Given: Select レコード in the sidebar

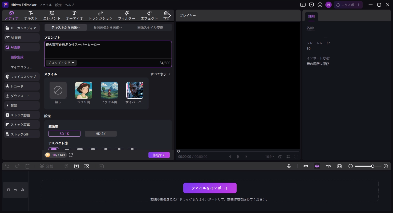Looking at the screenshot, I should click(x=22, y=86).
